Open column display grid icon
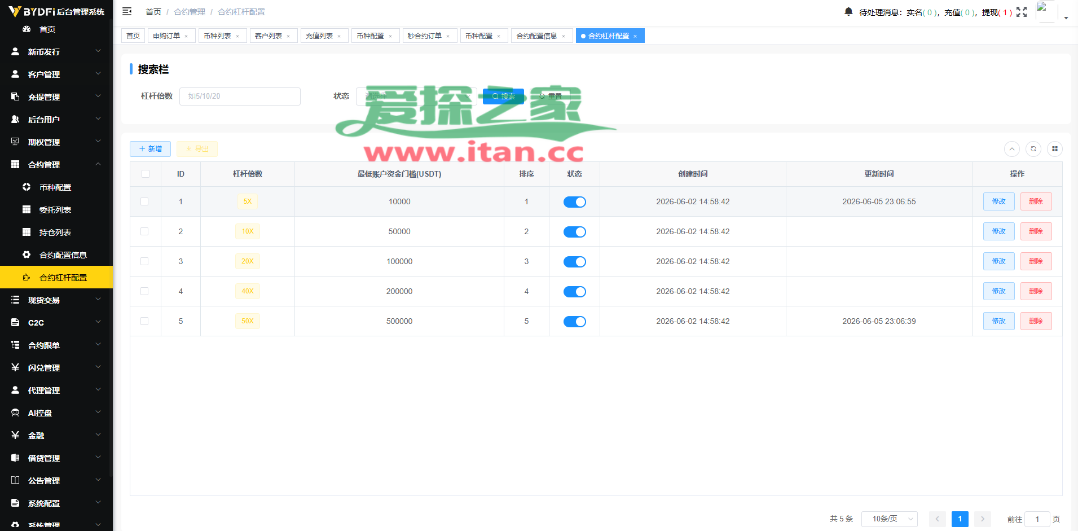 (x=1055, y=149)
